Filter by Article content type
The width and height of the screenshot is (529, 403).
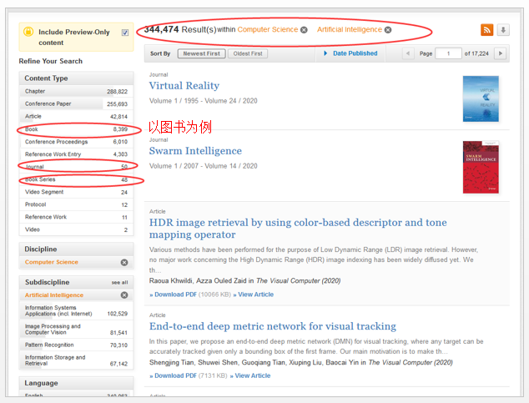[76, 116]
